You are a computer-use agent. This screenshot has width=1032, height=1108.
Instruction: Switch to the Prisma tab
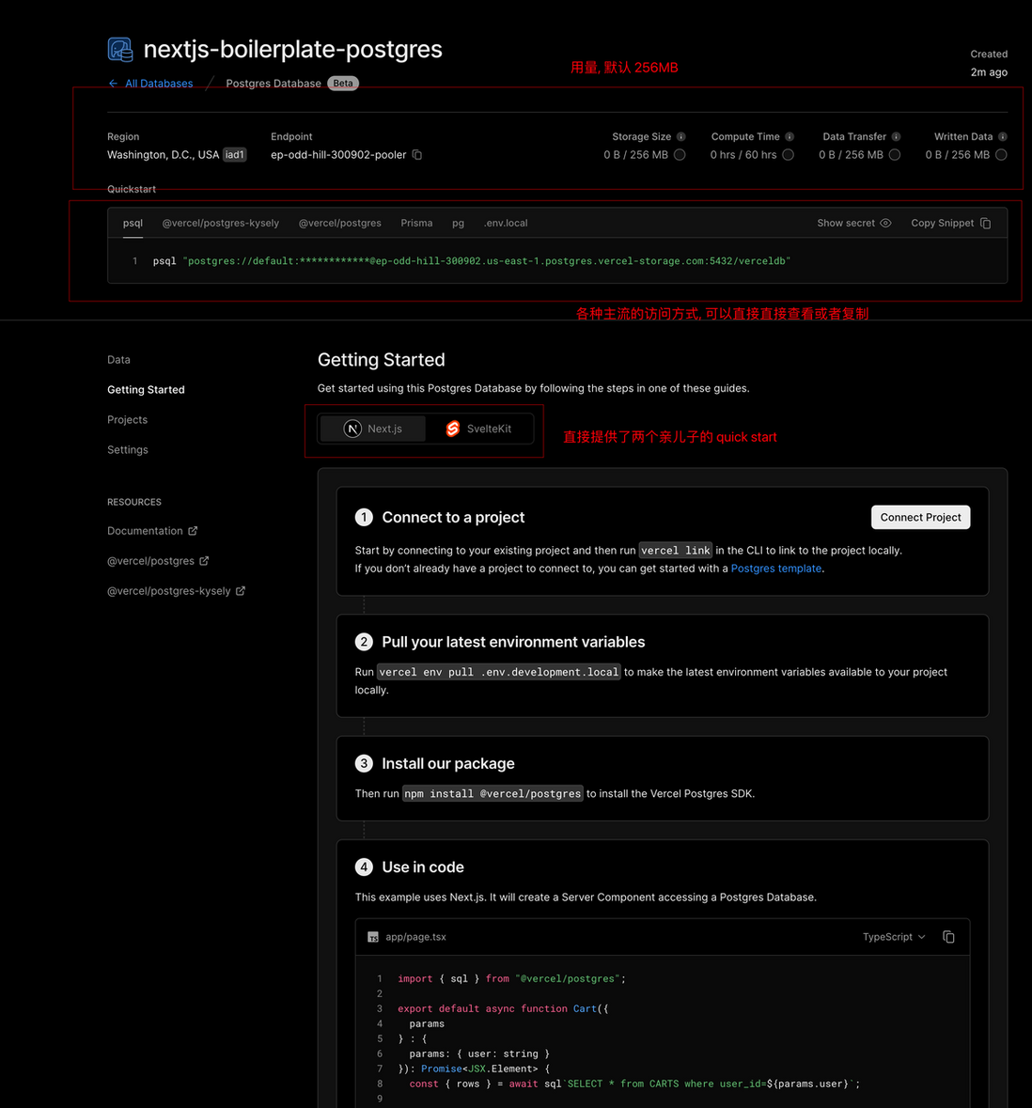pos(416,223)
